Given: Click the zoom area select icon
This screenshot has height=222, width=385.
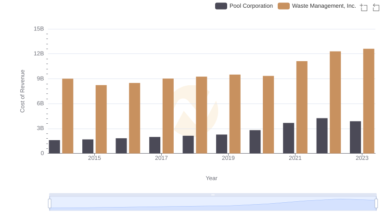Looking at the screenshot, I should 364,7.
